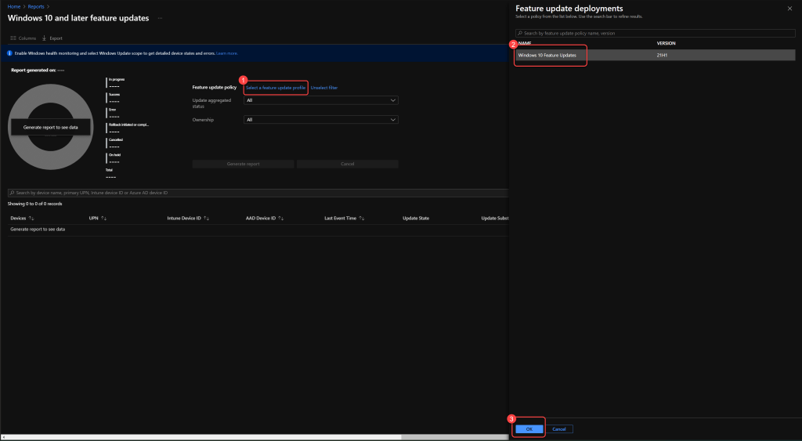Go to Home in the breadcrumb
The image size is (802, 441).
[13, 6]
